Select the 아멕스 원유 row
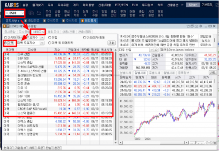The height and width of the screenshot is (151, 219). (58, 130)
